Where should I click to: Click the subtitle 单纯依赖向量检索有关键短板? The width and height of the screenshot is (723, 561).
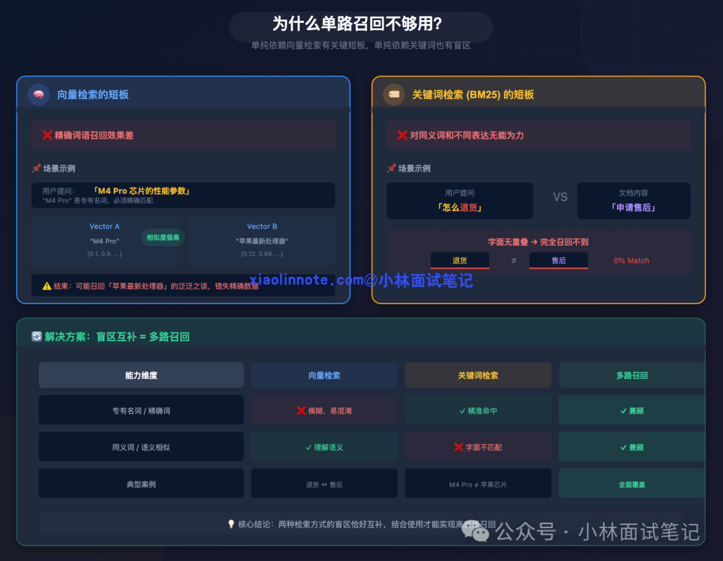308,46
